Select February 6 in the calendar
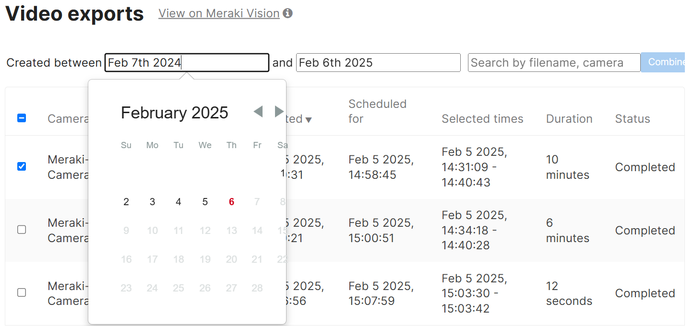Viewport: 694px width, 326px height. tap(231, 202)
